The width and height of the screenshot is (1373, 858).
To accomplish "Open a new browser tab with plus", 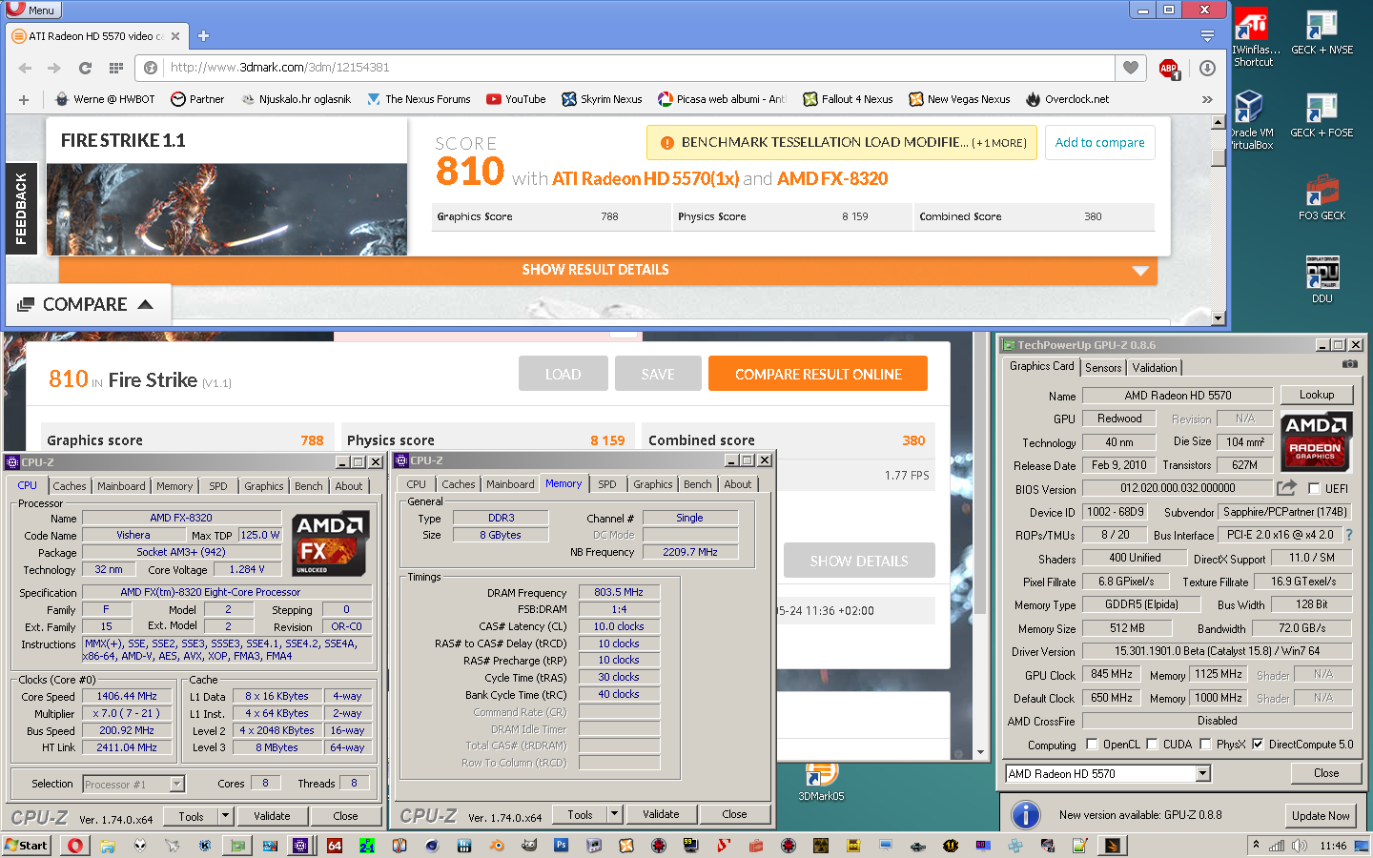I will 203,36.
